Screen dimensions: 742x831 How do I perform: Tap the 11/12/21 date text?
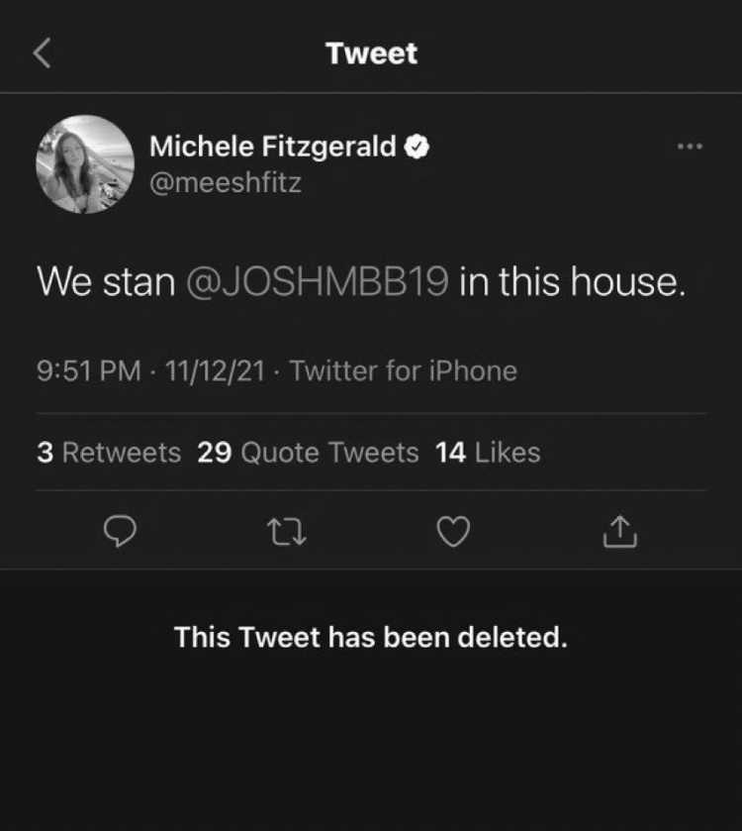click(x=215, y=370)
